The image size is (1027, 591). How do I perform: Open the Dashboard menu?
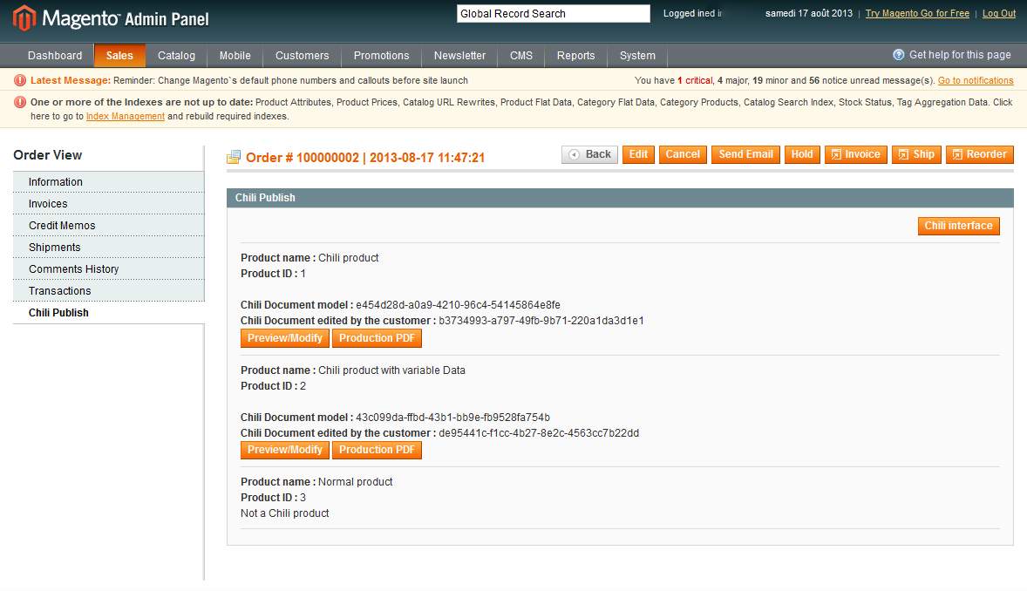[x=55, y=56]
